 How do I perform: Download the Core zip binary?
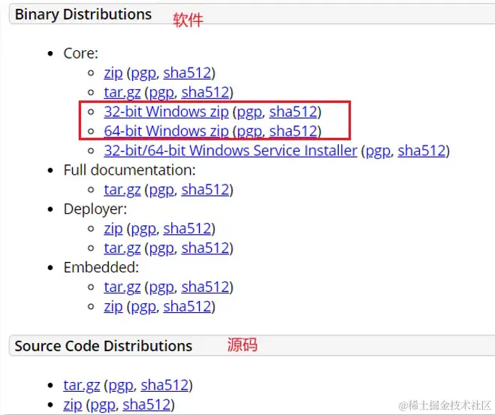[x=113, y=73]
